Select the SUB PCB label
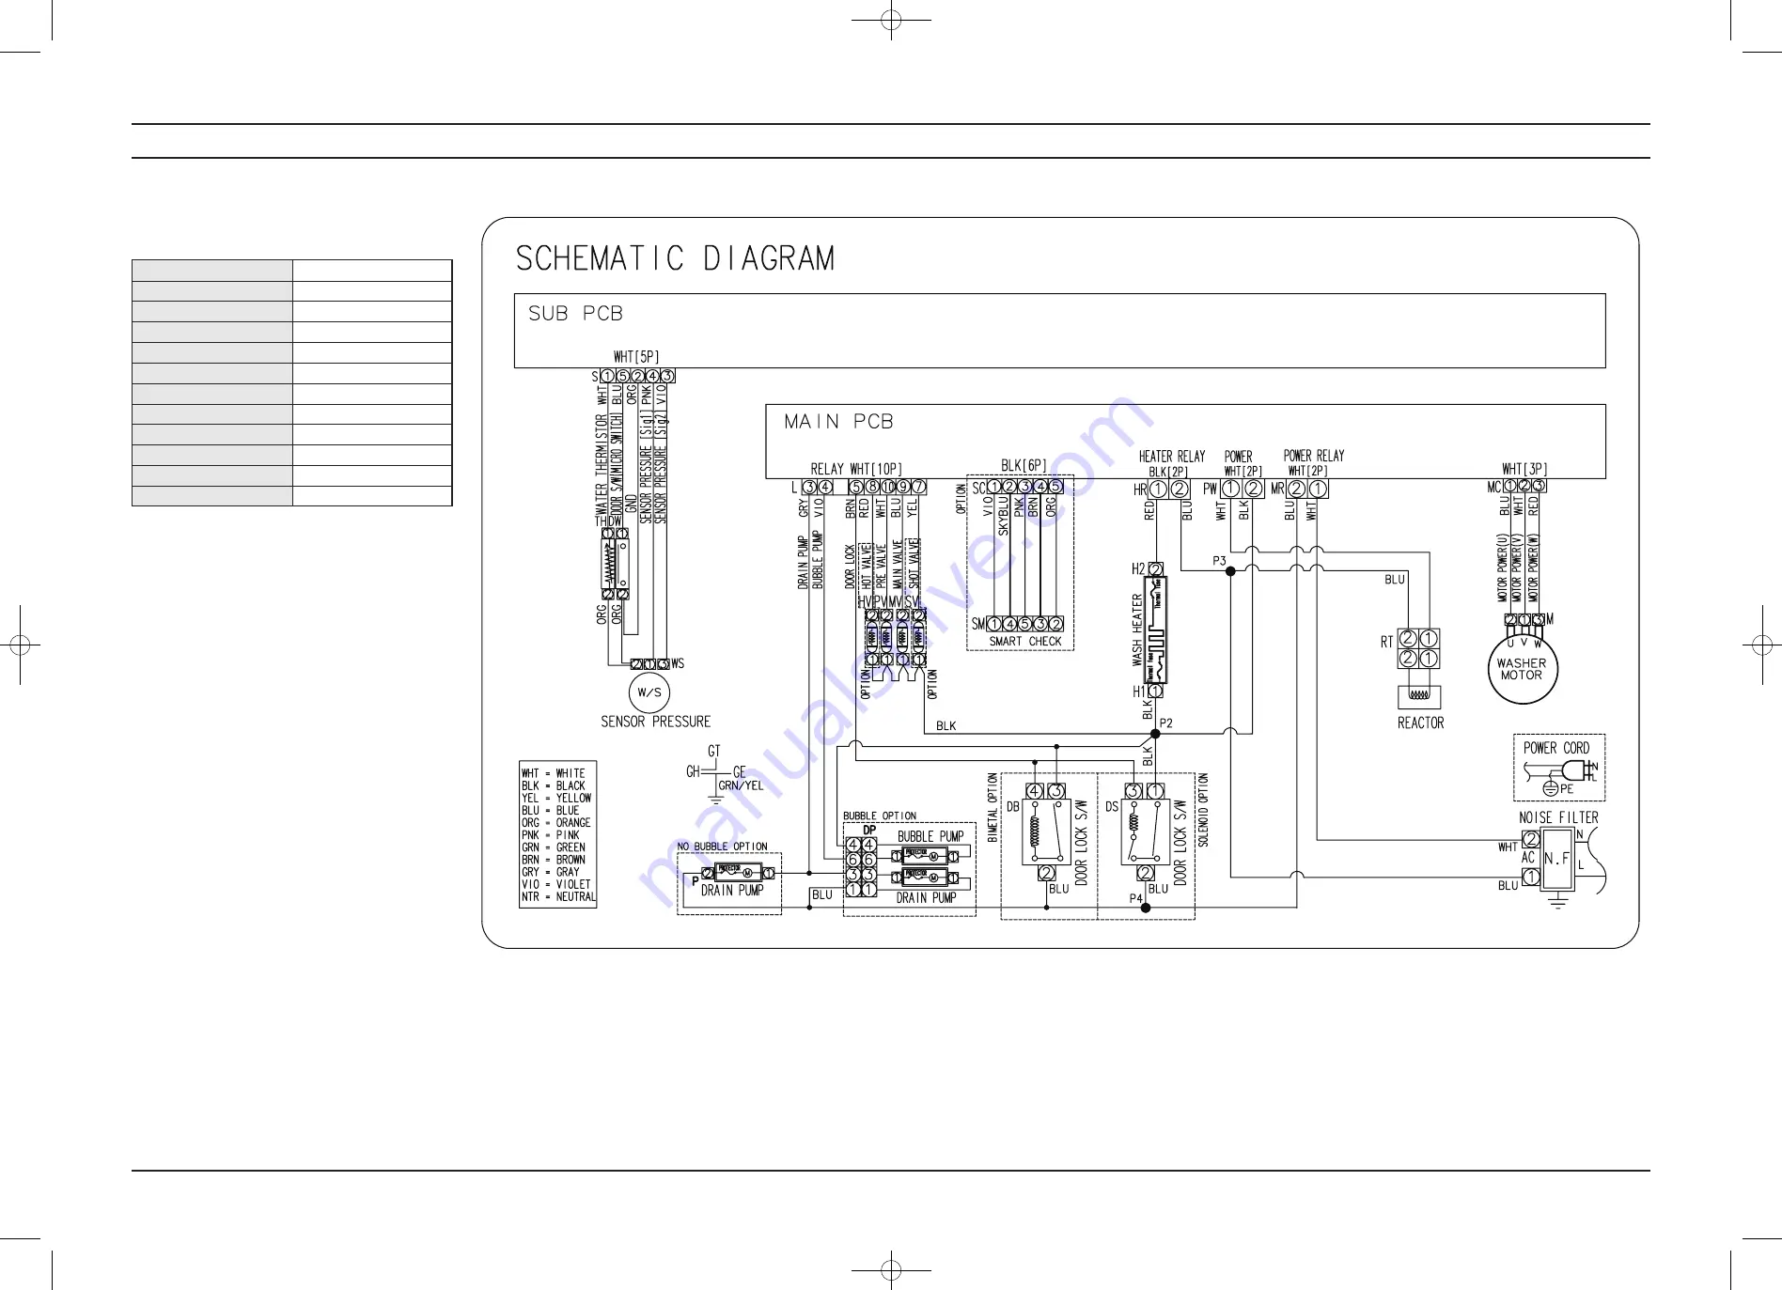The height and width of the screenshot is (1290, 1782). (x=575, y=314)
